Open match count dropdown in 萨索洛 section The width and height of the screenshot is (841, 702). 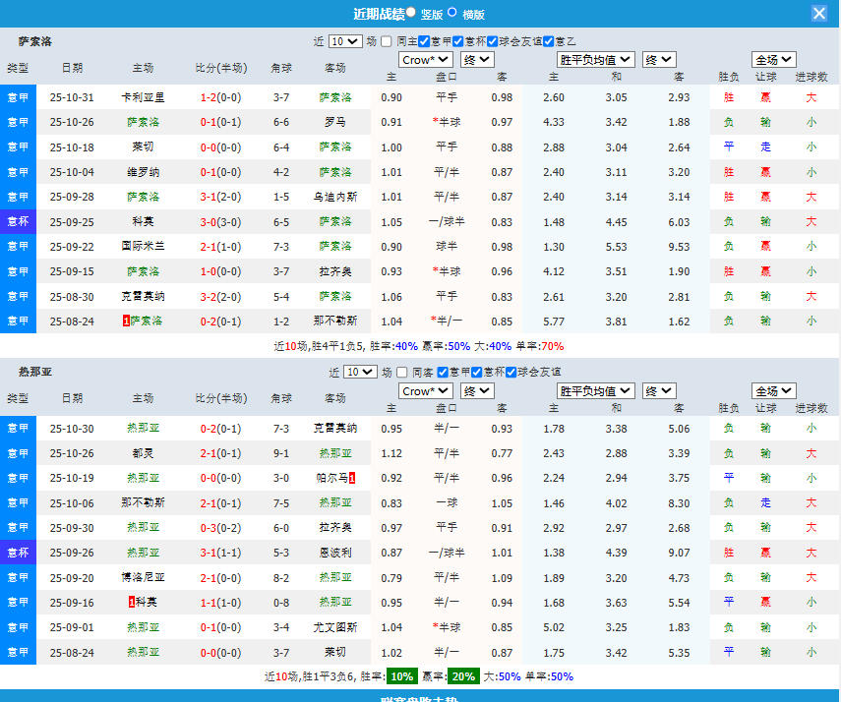coord(345,41)
